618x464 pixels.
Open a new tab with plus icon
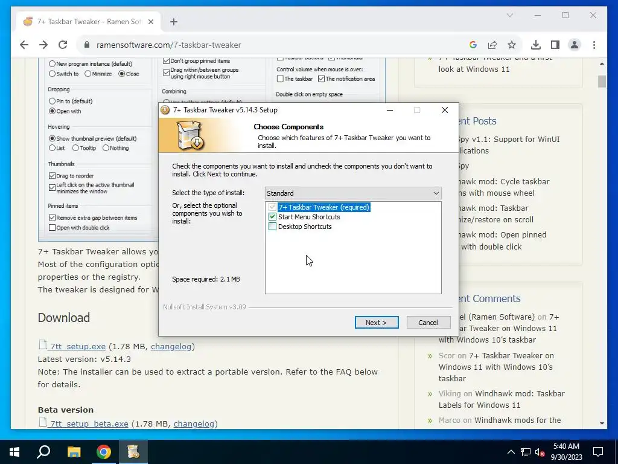pos(174,22)
